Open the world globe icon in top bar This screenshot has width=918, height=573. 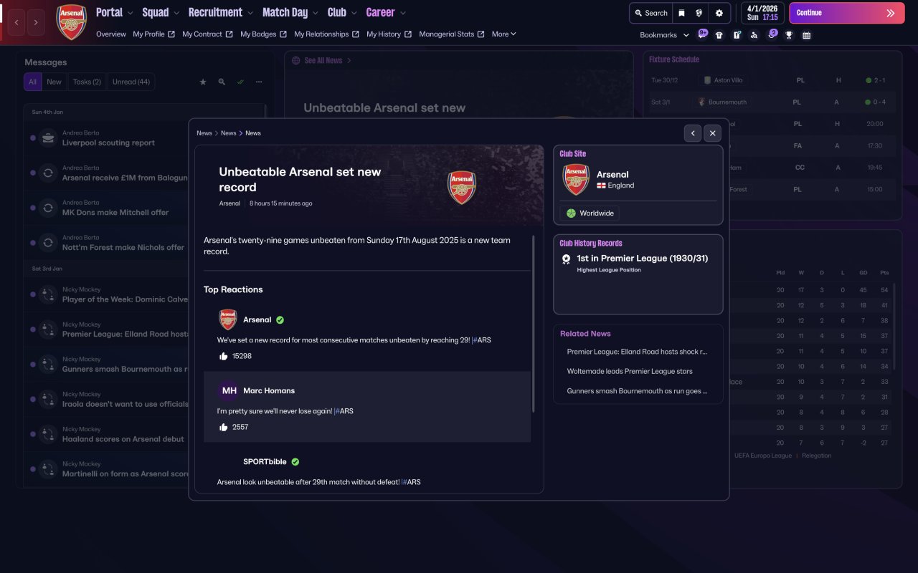click(699, 13)
